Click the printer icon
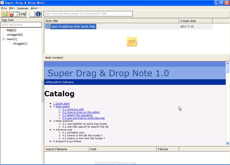This screenshot has height=165, width=230. [23, 14]
